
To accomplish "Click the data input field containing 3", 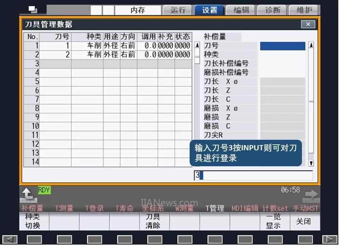I will (254, 175).
